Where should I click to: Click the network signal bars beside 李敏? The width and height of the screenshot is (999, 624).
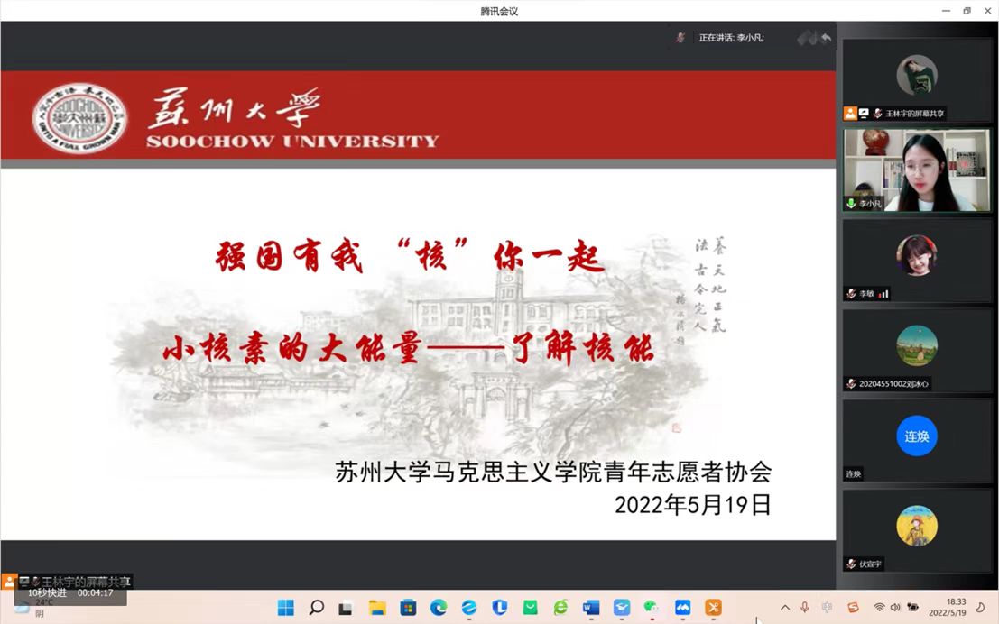[x=883, y=294]
